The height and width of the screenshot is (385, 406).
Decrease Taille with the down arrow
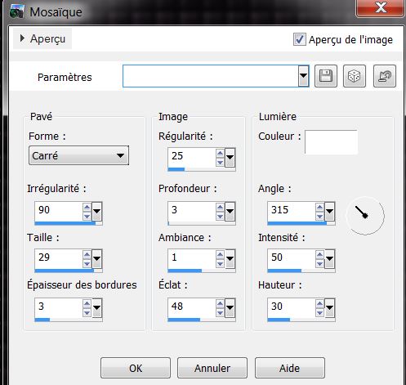coord(87,263)
